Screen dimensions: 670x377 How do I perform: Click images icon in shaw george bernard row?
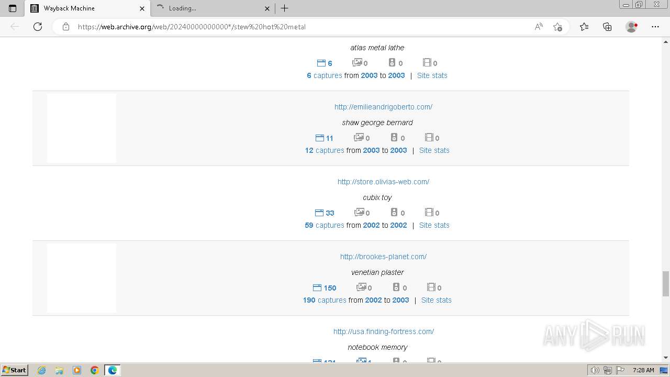click(x=359, y=137)
